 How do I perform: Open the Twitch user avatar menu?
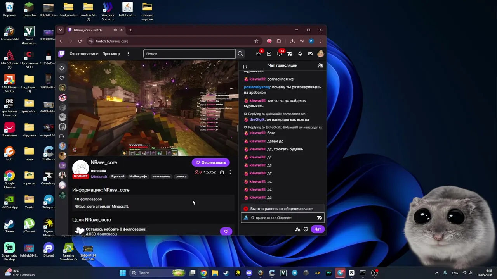point(320,54)
